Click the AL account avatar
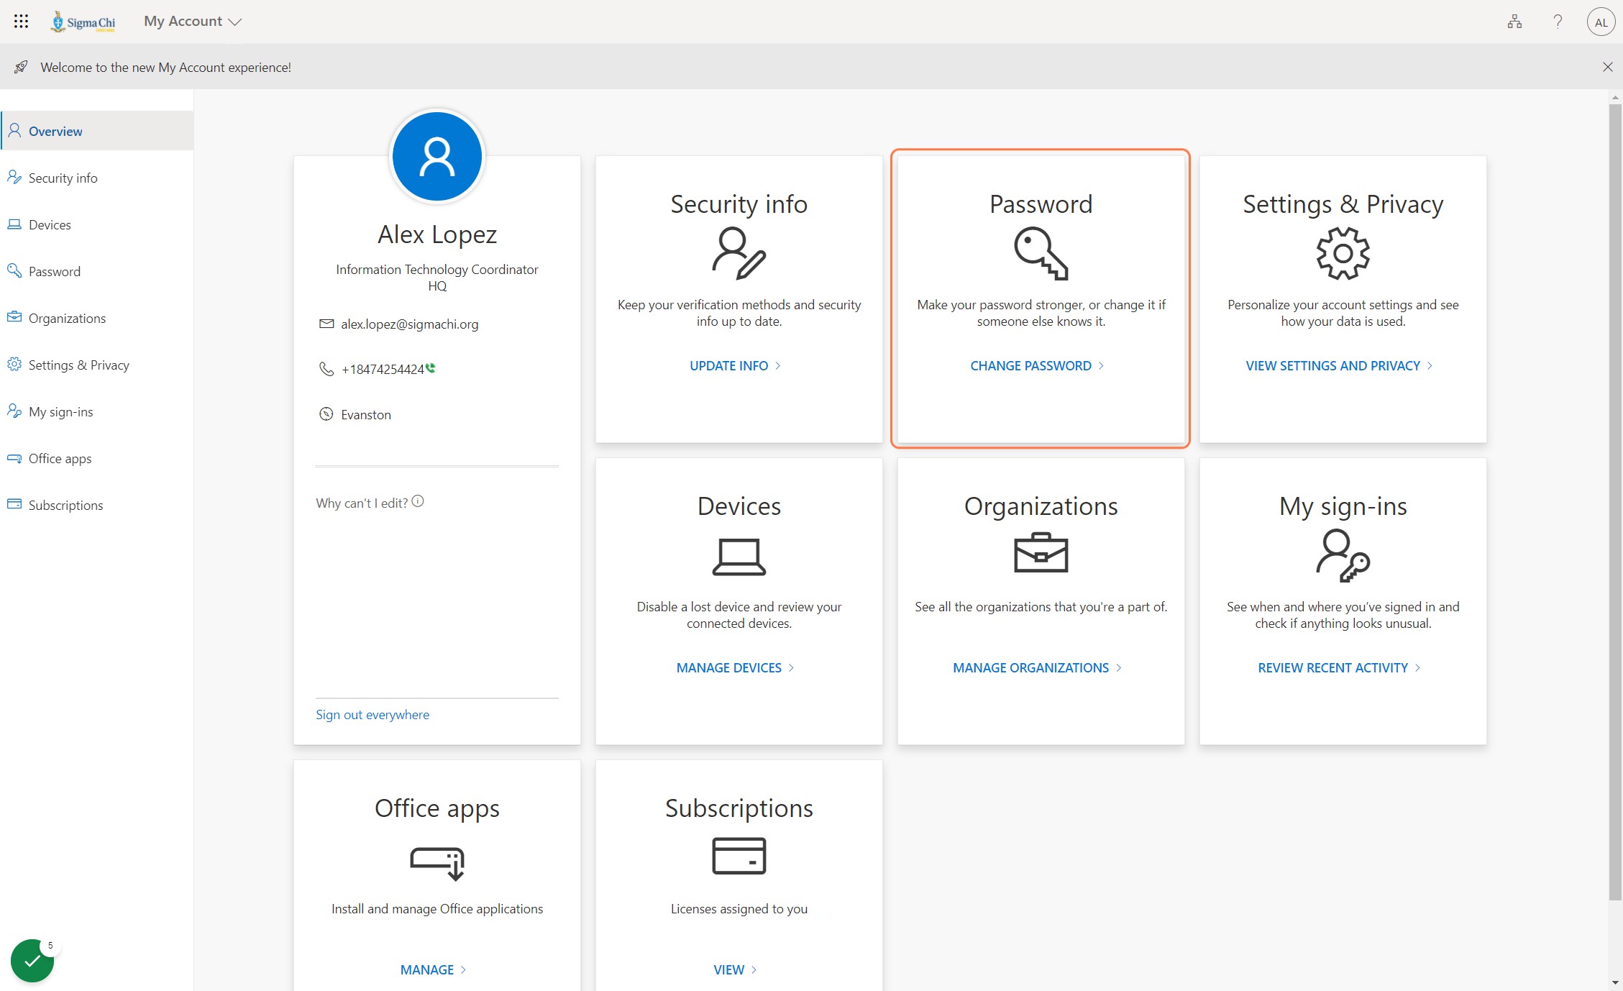This screenshot has height=991, width=1623. click(1601, 22)
